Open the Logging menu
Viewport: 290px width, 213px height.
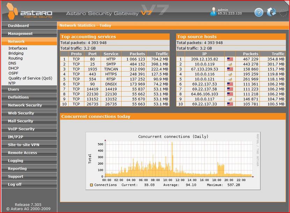tap(29, 161)
